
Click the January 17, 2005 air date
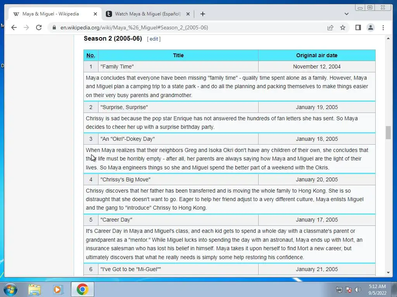pos(317,220)
